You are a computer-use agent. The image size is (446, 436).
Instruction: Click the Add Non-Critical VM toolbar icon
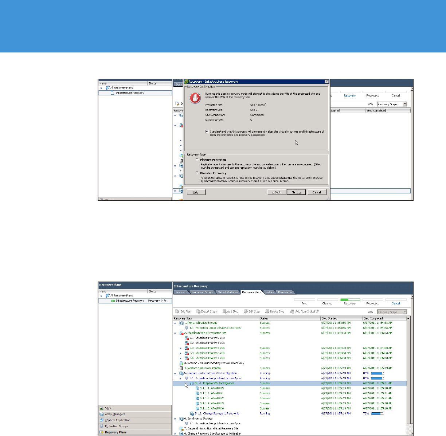(x=292, y=311)
